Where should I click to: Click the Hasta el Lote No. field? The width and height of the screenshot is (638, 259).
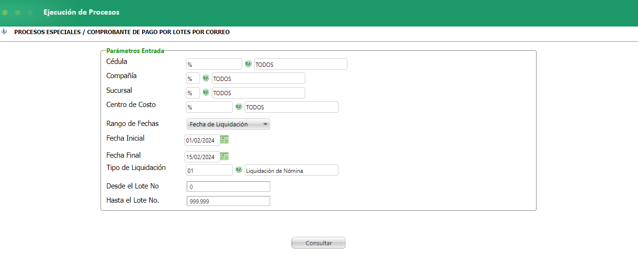tap(228, 201)
